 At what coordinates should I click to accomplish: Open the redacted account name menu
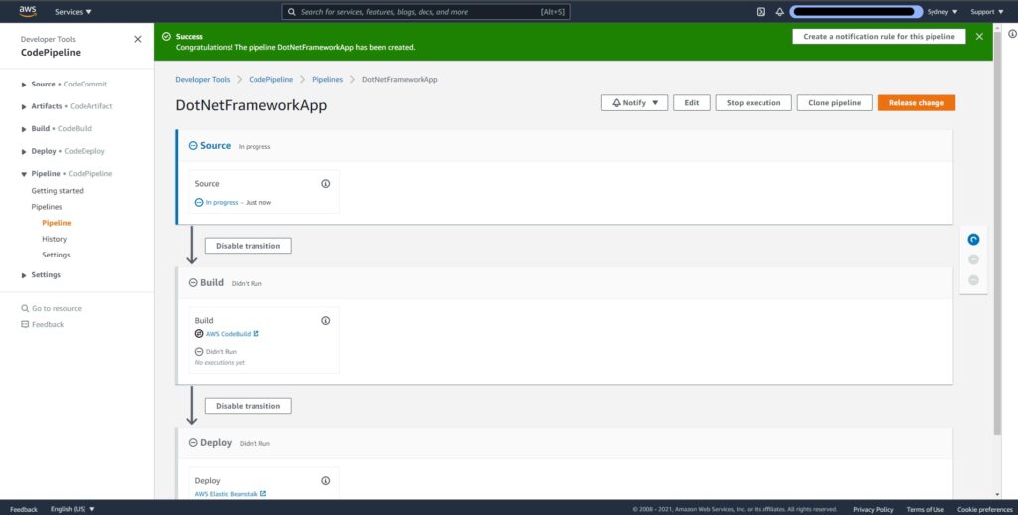856,12
